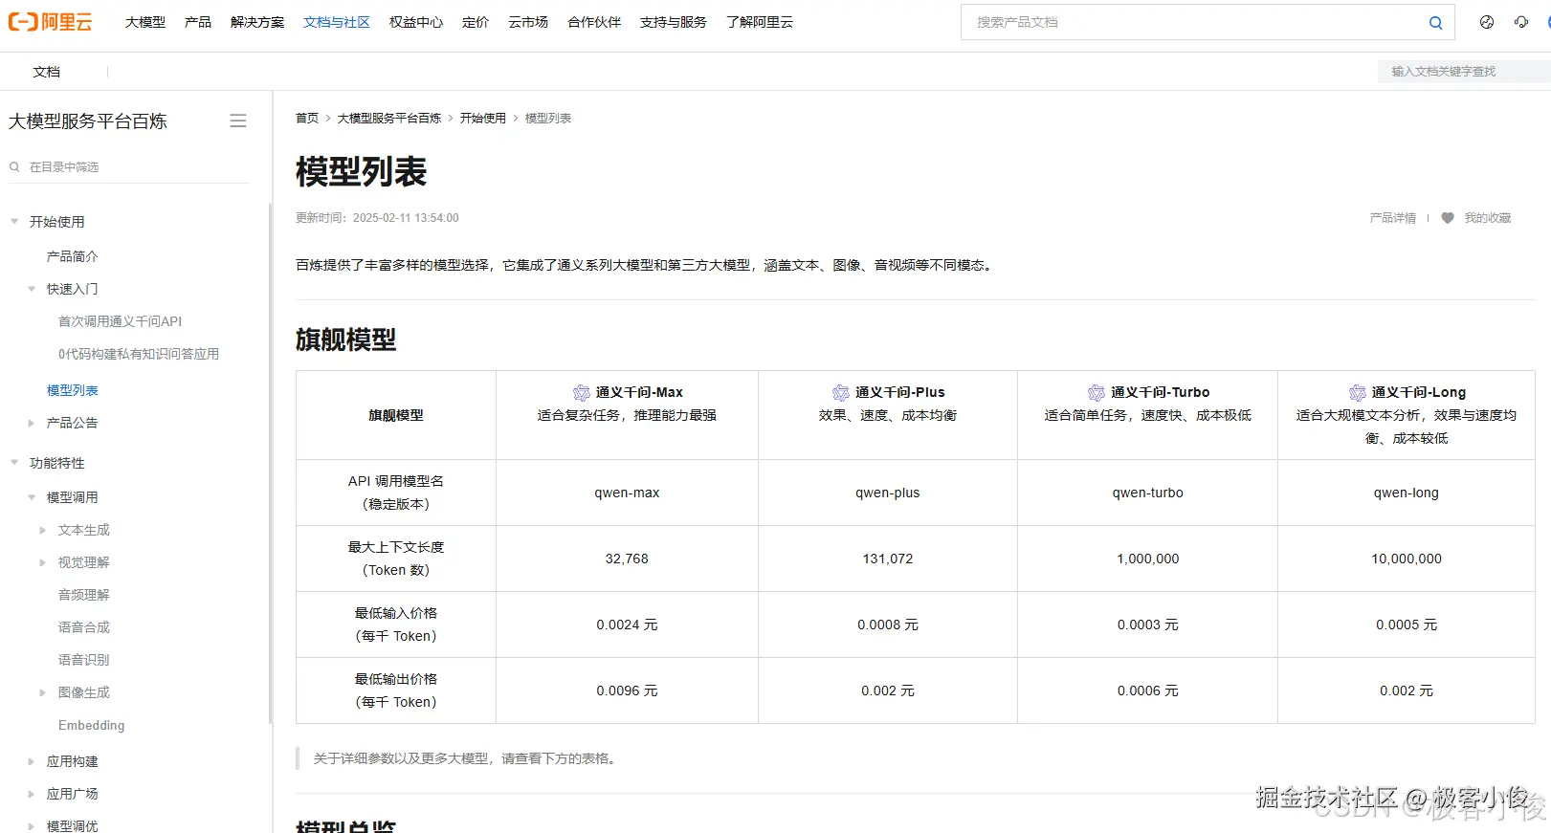
Task: Click the 通义千问-Long model icon
Action: click(x=1358, y=392)
